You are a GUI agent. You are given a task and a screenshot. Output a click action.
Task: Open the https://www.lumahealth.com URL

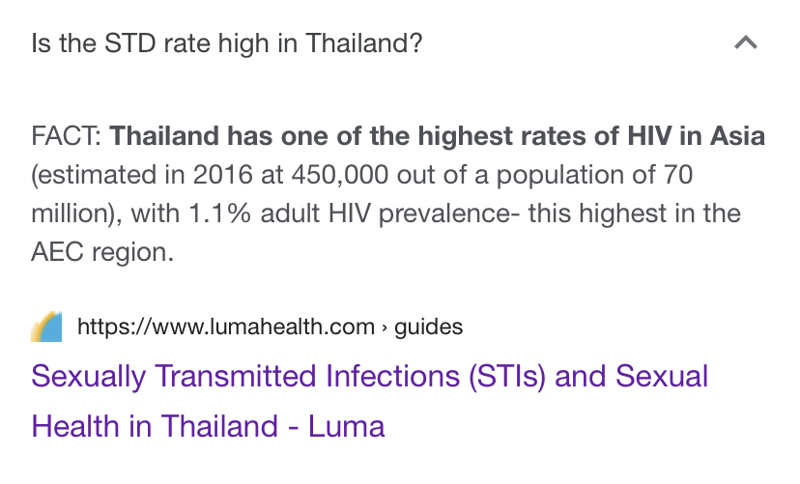226,327
